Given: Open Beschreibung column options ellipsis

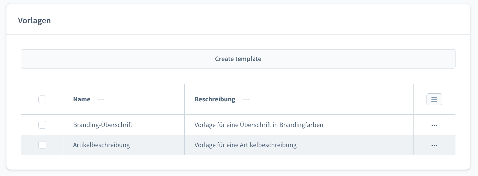Looking at the screenshot, I should pyautogui.click(x=246, y=100).
